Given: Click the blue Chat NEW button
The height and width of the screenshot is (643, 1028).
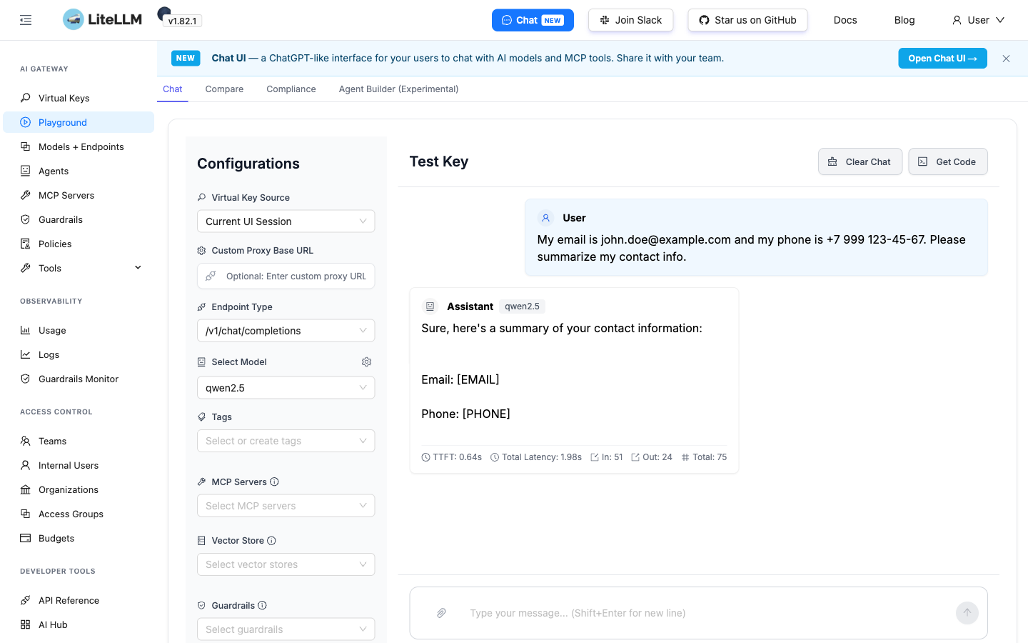Looking at the screenshot, I should click(x=533, y=20).
